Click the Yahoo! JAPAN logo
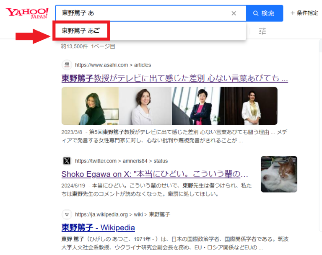Viewport: 322px width, 255px height. pyautogui.click(x=27, y=13)
